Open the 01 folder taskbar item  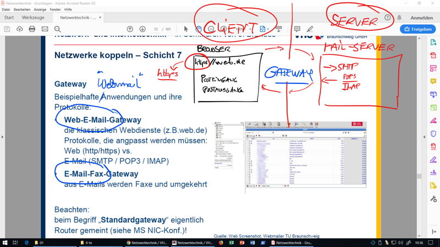coord(54,243)
